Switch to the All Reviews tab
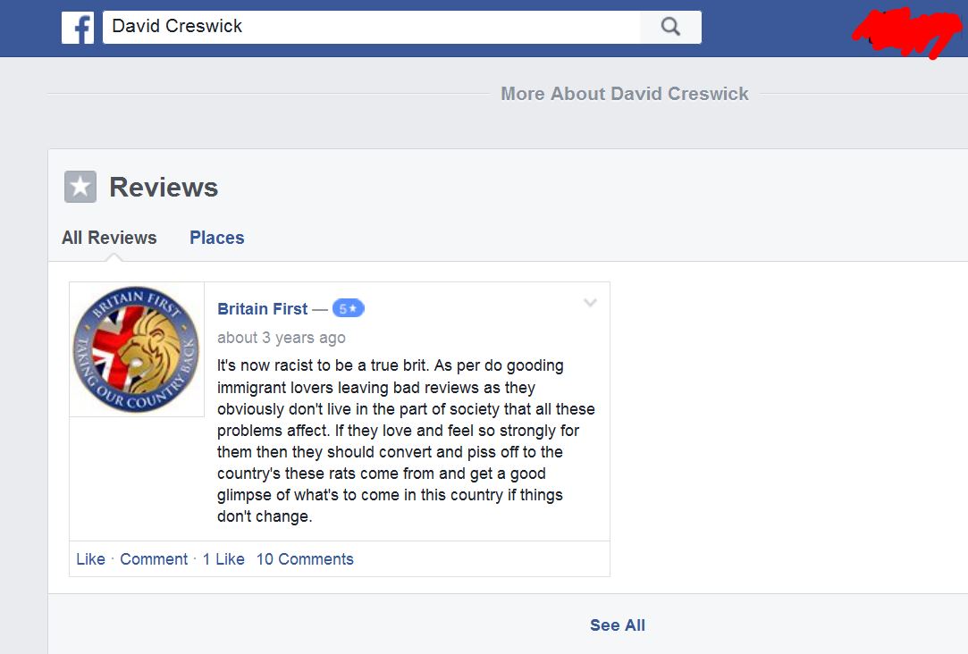968x654 pixels. coord(109,238)
